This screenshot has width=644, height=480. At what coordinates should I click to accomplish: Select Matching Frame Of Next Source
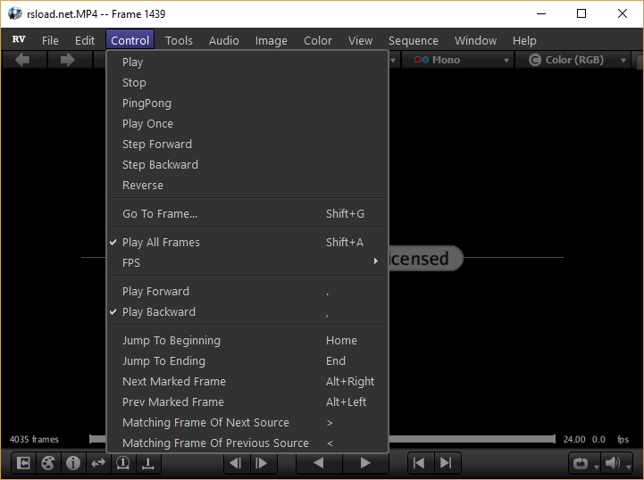[x=247, y=423]
